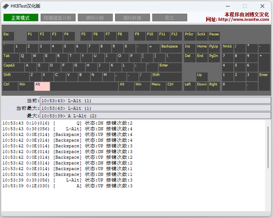Click the Esc key on virtual keyboard
273x218 pixels.
pyautogui.click(x=8, y=36)
